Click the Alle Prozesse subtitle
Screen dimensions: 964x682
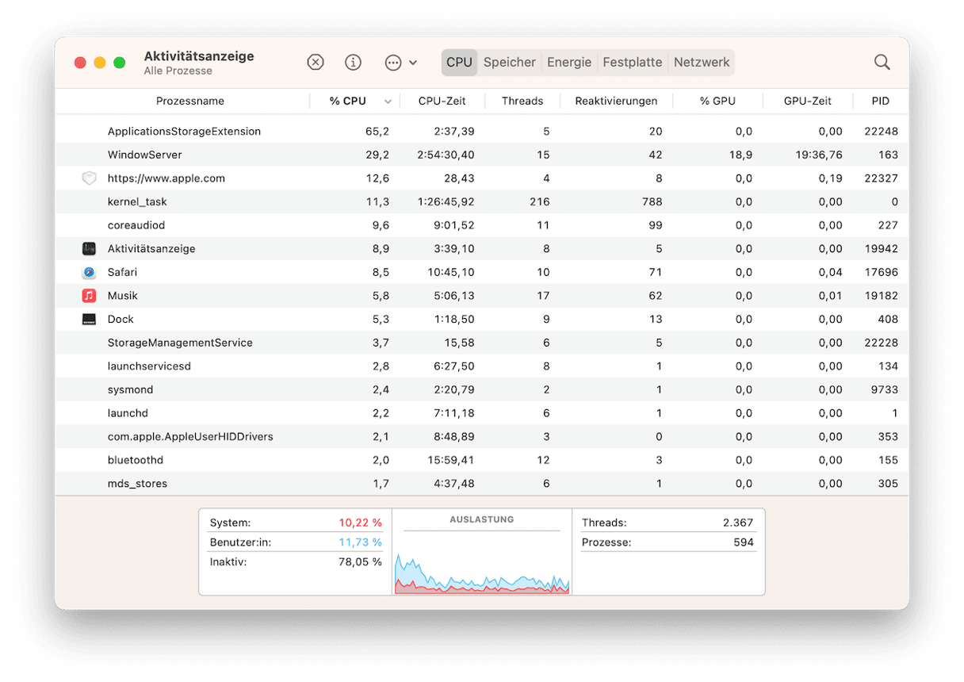pos(178,71)
